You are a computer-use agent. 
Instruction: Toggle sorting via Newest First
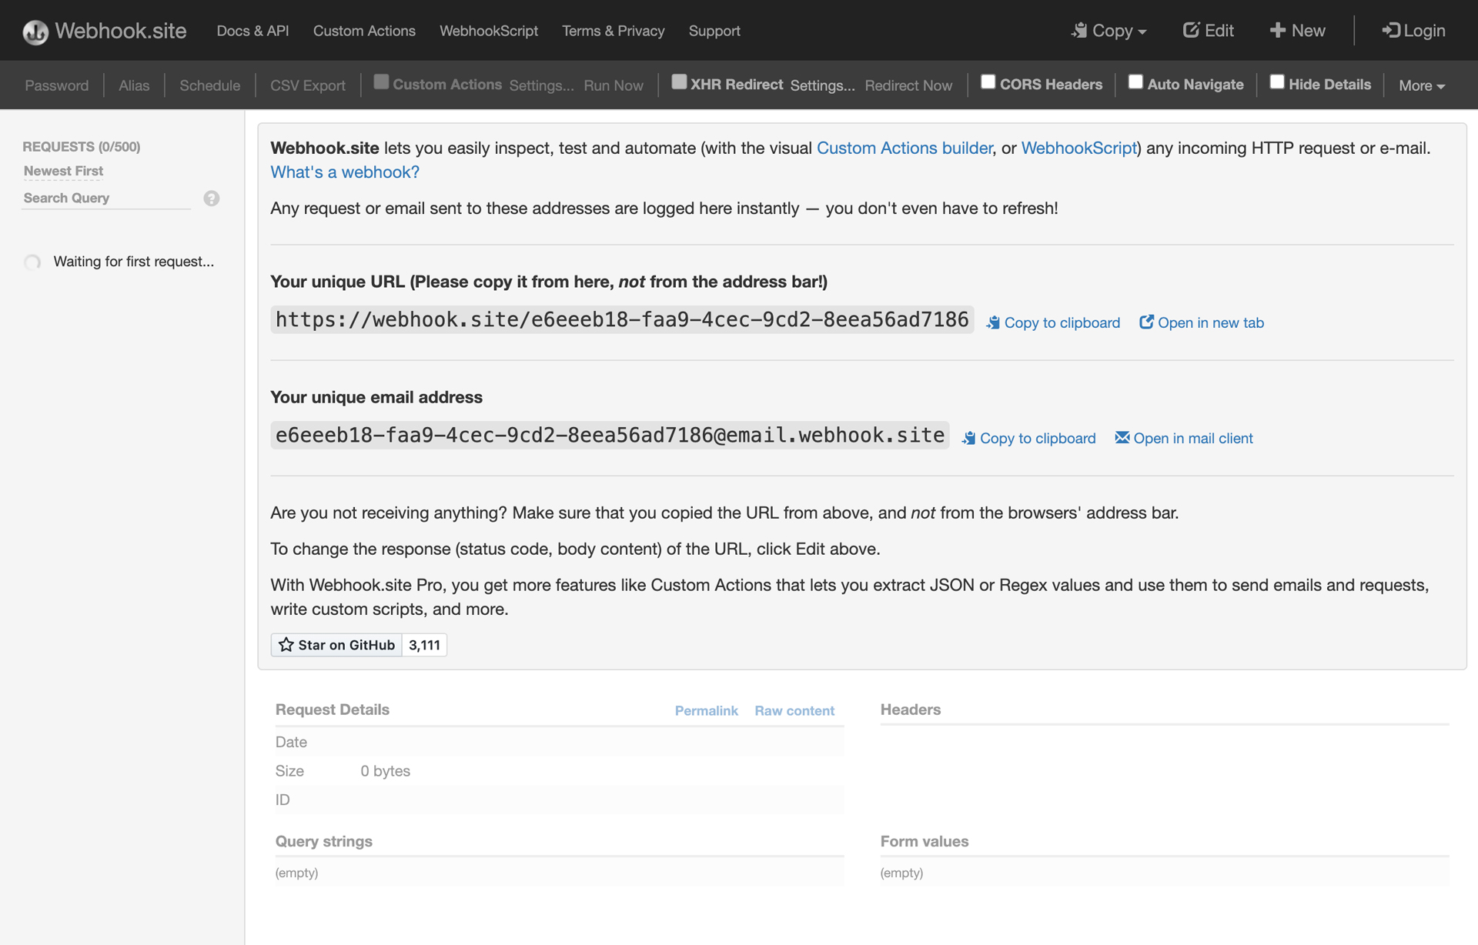click(x=63, y=171)
